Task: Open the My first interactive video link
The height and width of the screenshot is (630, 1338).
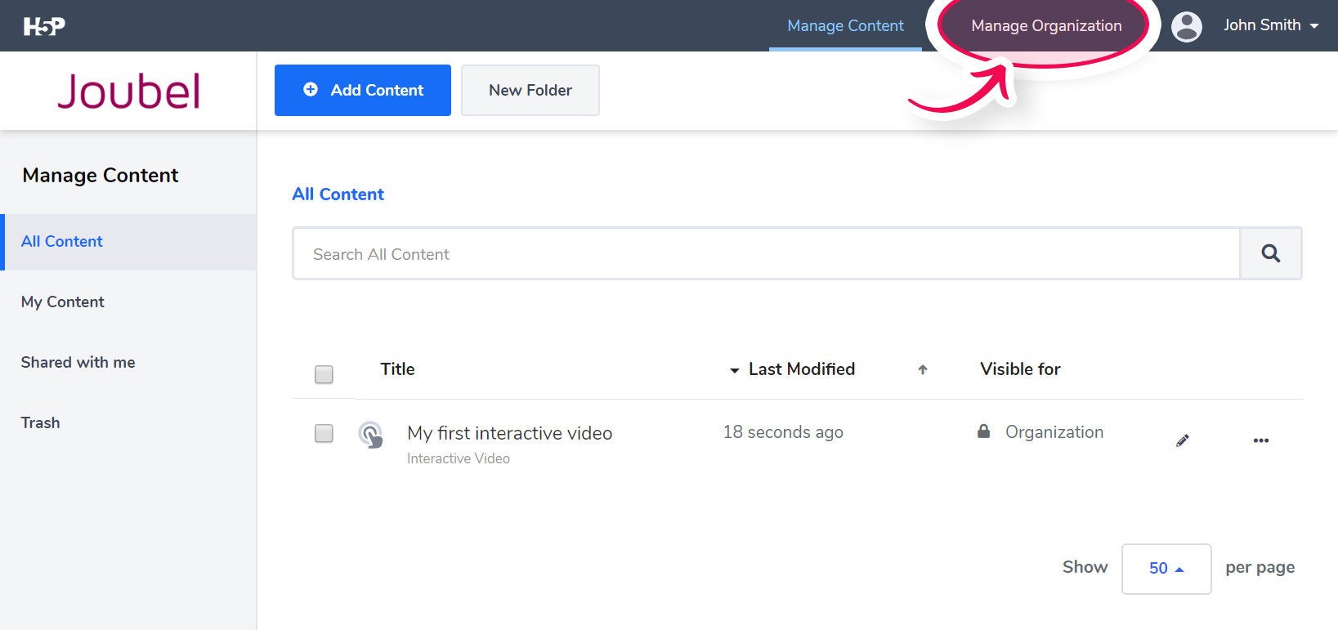Action: click(509, 433)
